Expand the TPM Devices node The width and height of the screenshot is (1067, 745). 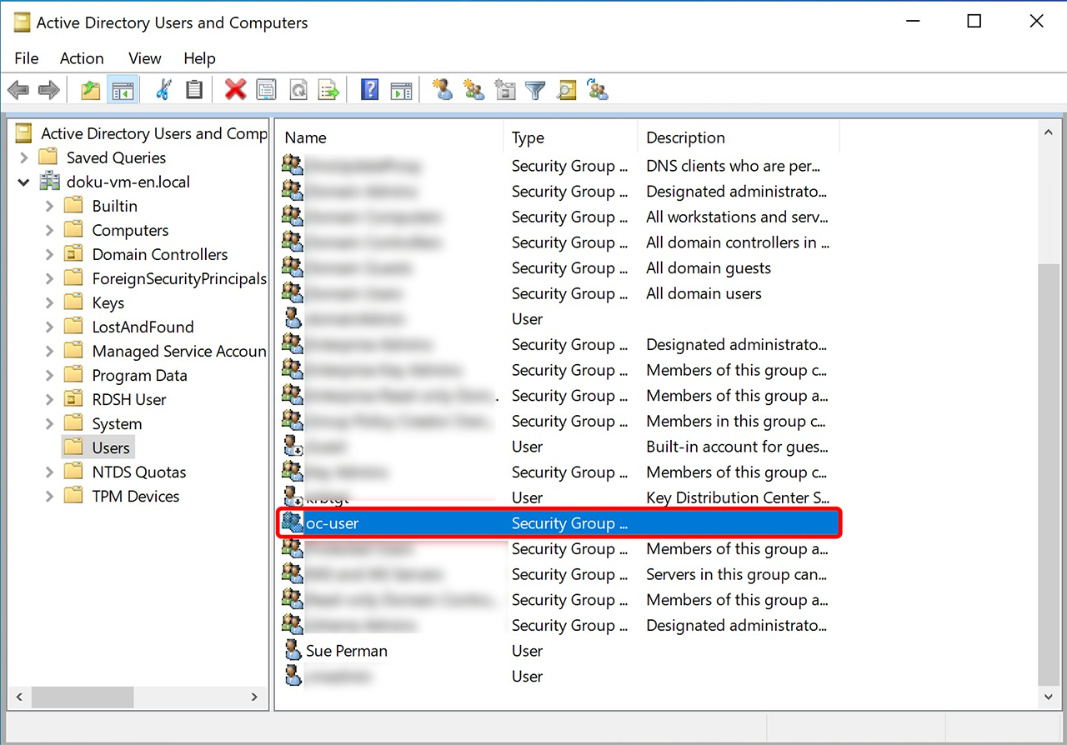point(49,496)
